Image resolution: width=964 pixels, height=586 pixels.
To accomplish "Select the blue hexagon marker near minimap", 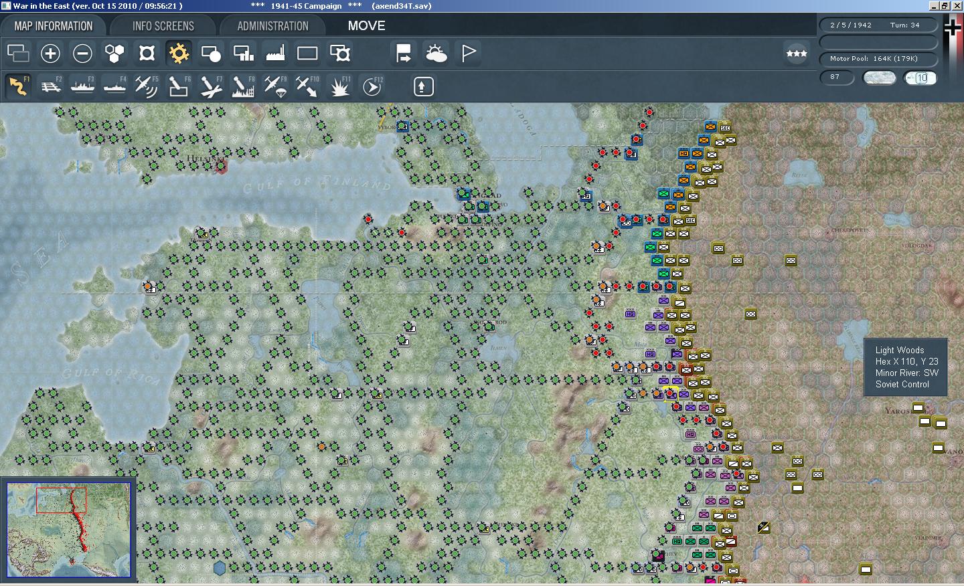I will pos(219,568).
